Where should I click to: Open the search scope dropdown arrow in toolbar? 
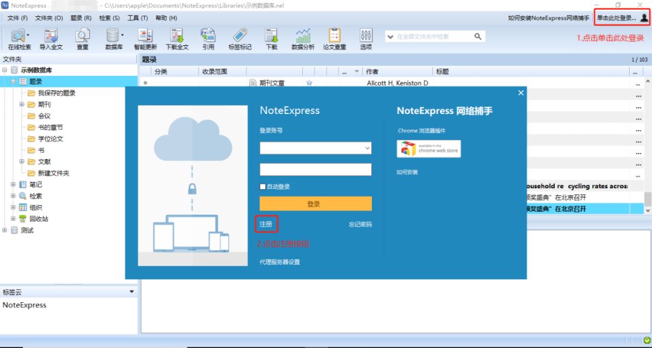point(390,37)
